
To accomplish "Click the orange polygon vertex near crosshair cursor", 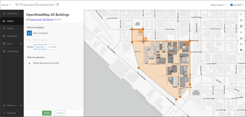I will tap(143, 41).
